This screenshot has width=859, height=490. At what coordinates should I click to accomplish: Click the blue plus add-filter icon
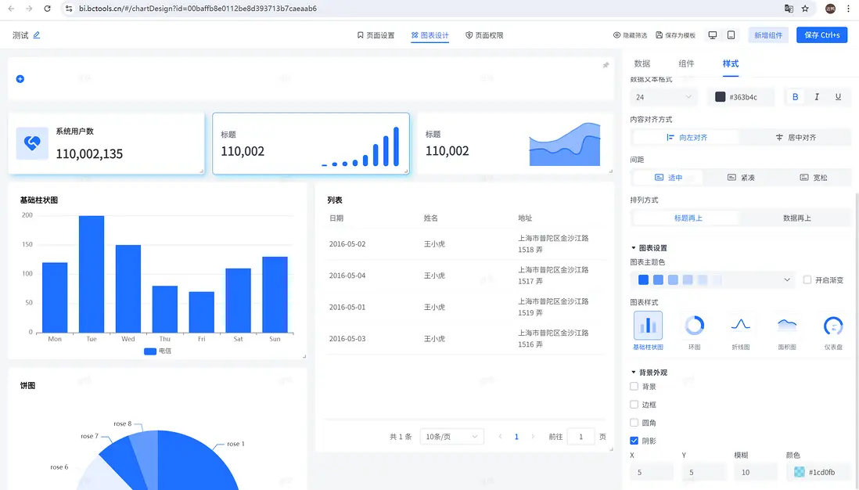tap(20, 79)
